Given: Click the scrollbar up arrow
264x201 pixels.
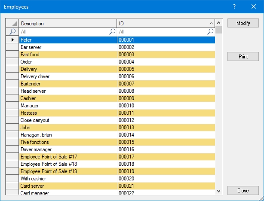Looking at the screenshot, I should (219, 23).
